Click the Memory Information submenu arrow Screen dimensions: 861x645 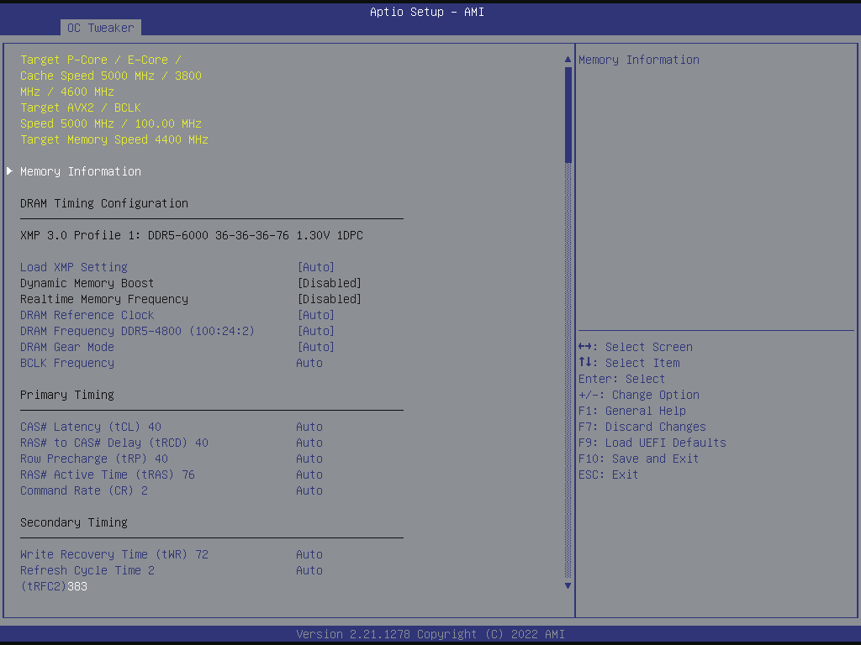coord(10,171)
